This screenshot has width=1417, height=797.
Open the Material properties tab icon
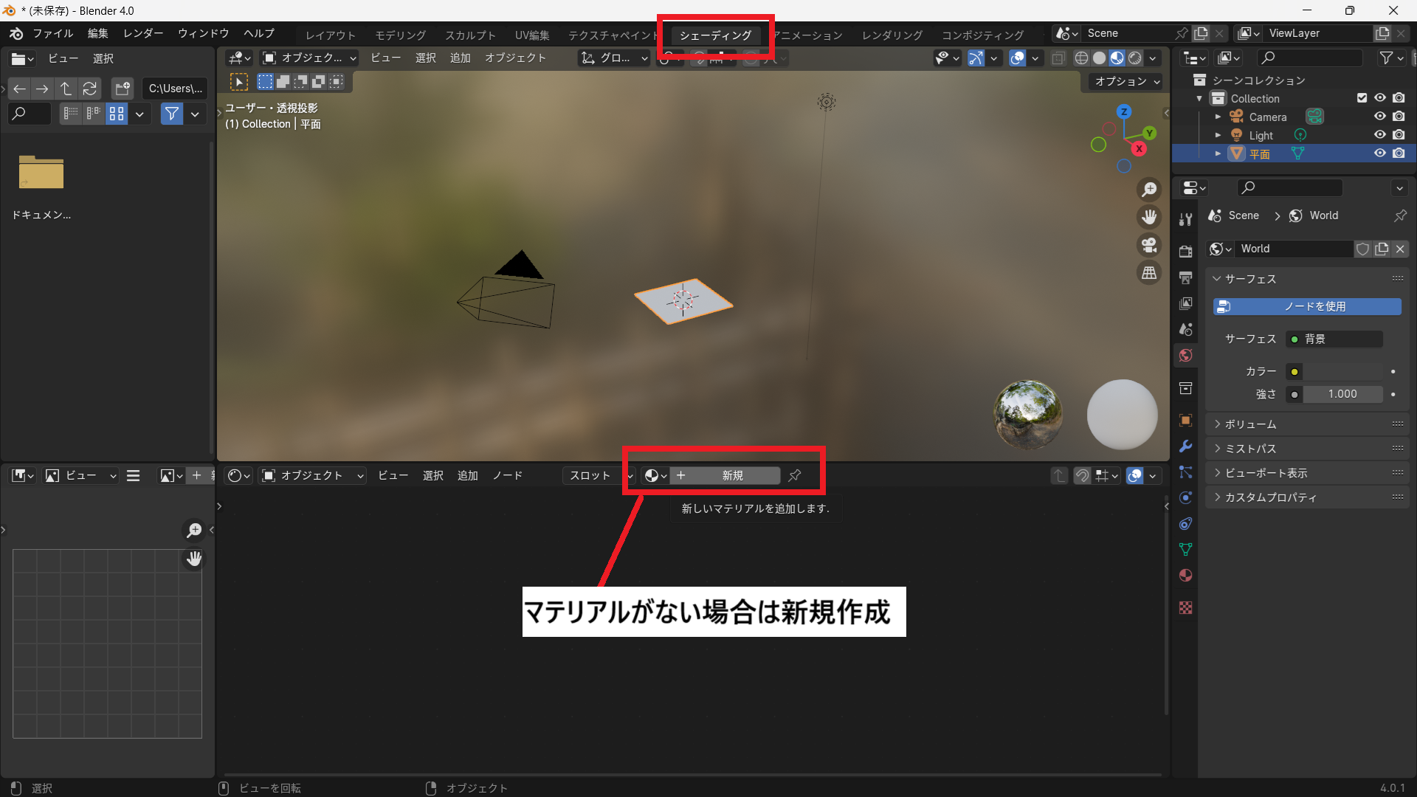tap(1185, 576)
